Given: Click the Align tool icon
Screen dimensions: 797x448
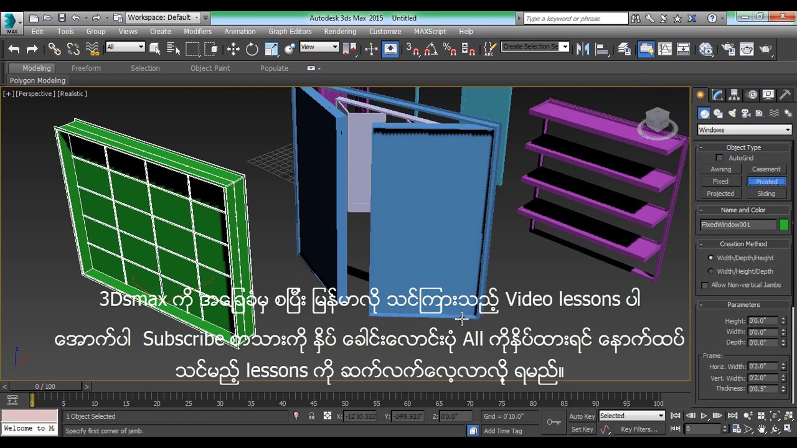Looking at the screenshot, I should 602,49.
